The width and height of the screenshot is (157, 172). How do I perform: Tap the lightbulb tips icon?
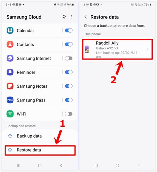click(x=64, y=17)
